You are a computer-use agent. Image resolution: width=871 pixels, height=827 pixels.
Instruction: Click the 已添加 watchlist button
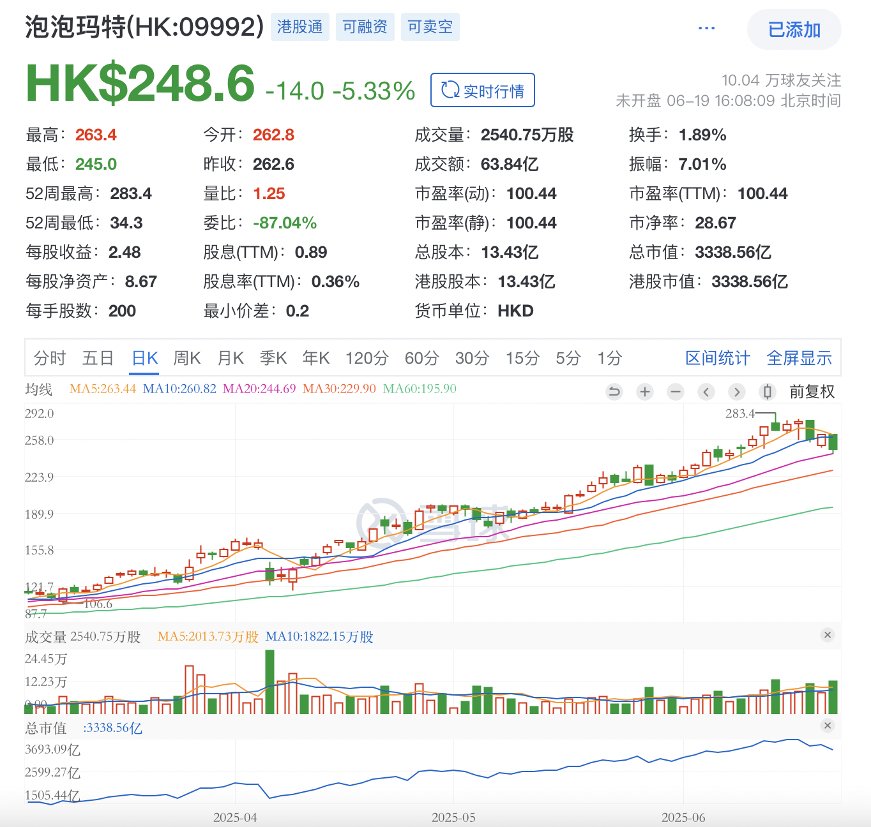coord(794,29)
